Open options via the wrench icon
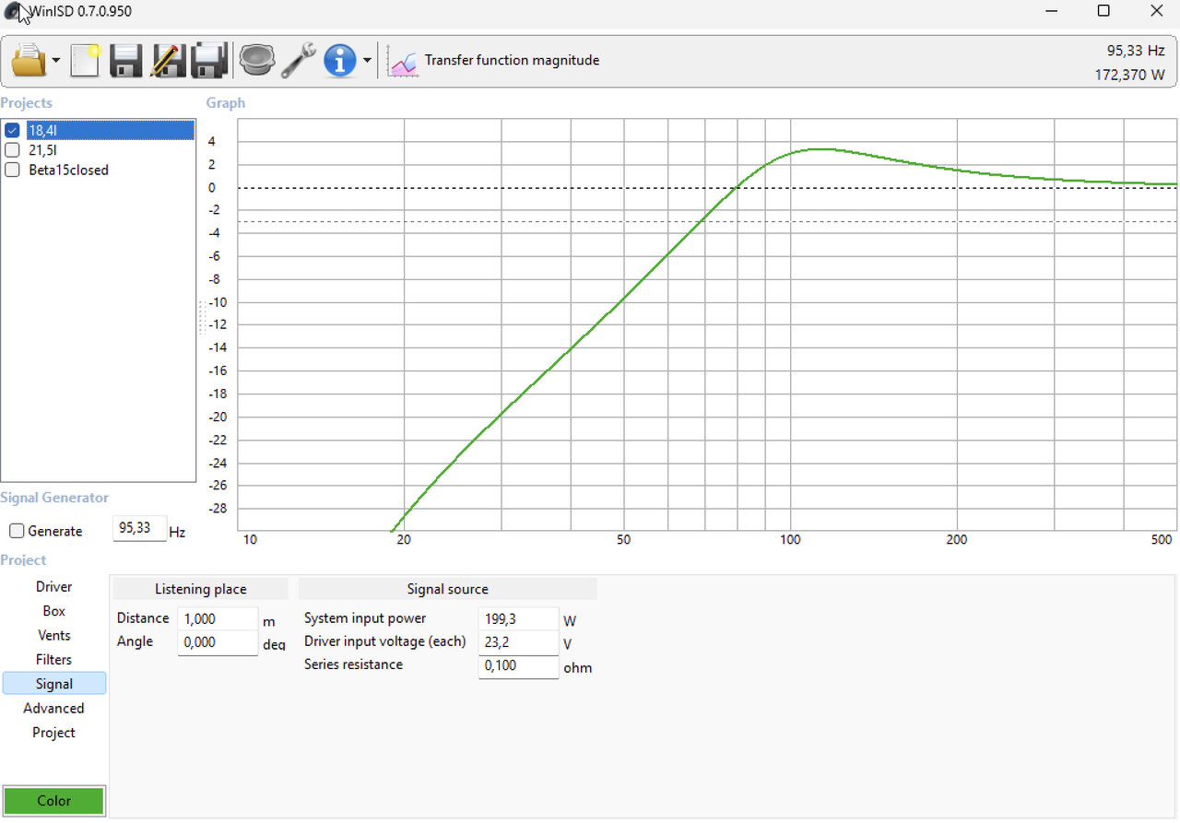The height and width of the screenshot is (823, 1180). pos(299,61)
